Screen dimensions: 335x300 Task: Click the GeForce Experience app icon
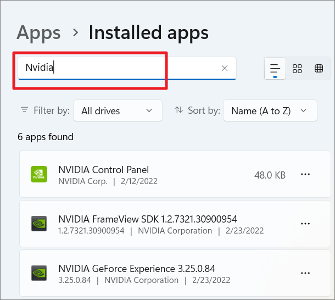click(x=39, y=273)
